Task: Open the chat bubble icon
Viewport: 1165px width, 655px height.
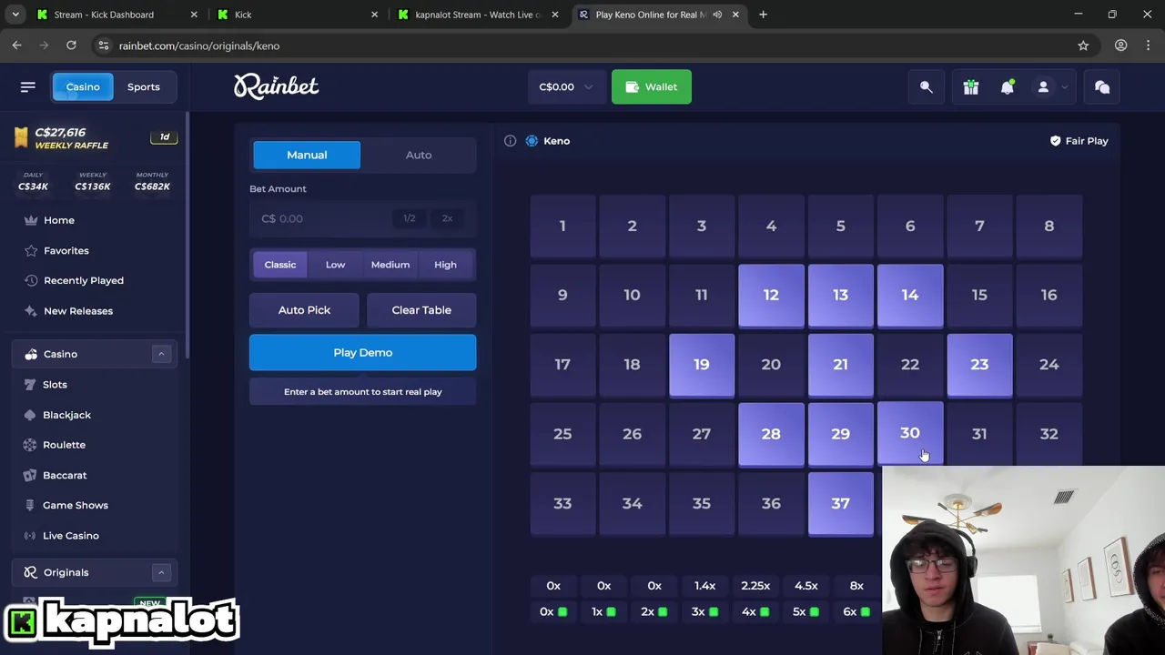Action: coord(1102,86)
